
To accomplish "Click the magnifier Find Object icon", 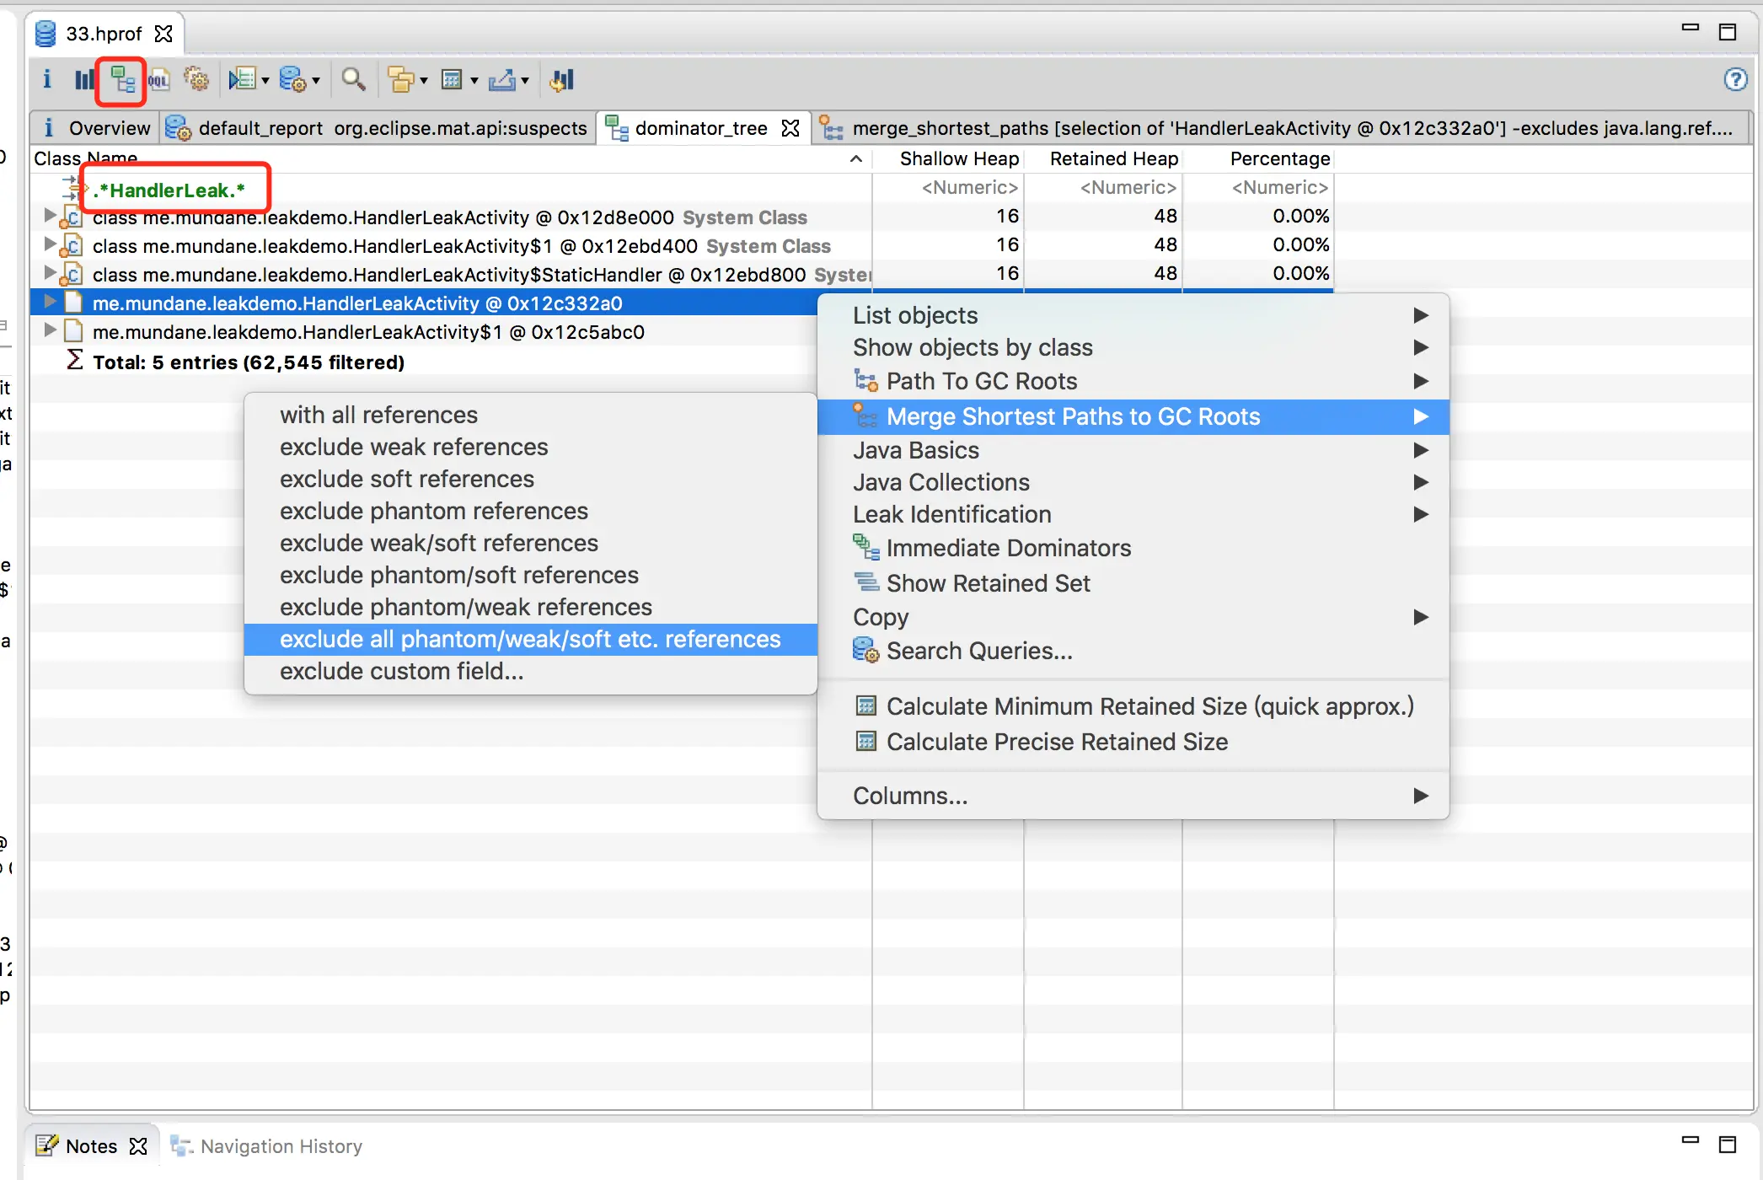I will pos(353,80).
